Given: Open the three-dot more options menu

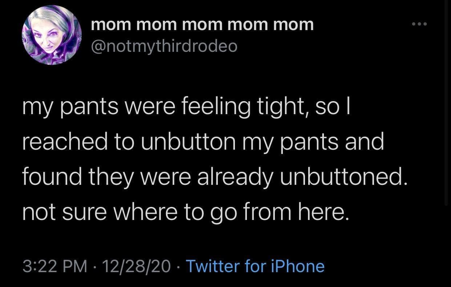Looking at the screenshot, I should point(420,24).
